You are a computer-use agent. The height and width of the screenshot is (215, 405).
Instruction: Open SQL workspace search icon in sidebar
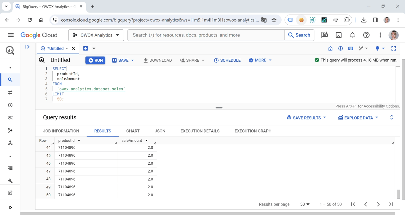coord(10,80)
